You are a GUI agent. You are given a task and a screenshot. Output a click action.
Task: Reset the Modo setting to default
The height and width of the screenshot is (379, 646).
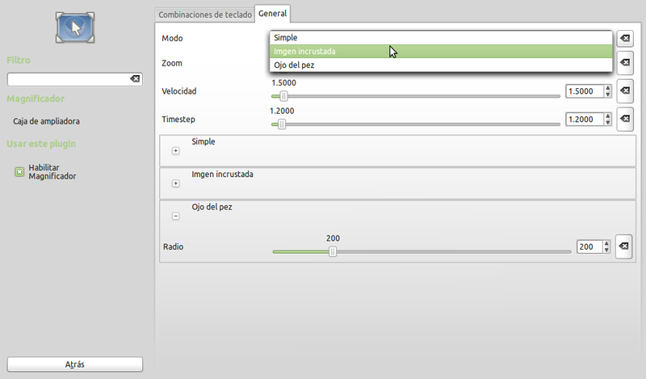(624, 38)
